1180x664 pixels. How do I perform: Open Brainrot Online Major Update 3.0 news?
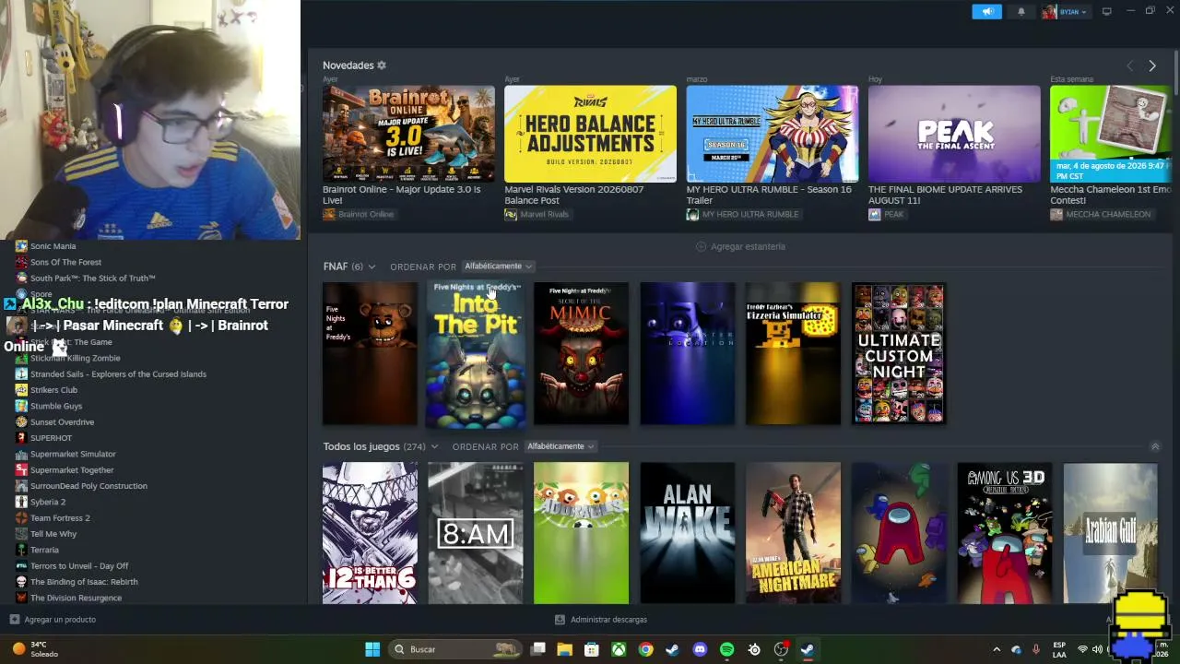click(408, 134)
